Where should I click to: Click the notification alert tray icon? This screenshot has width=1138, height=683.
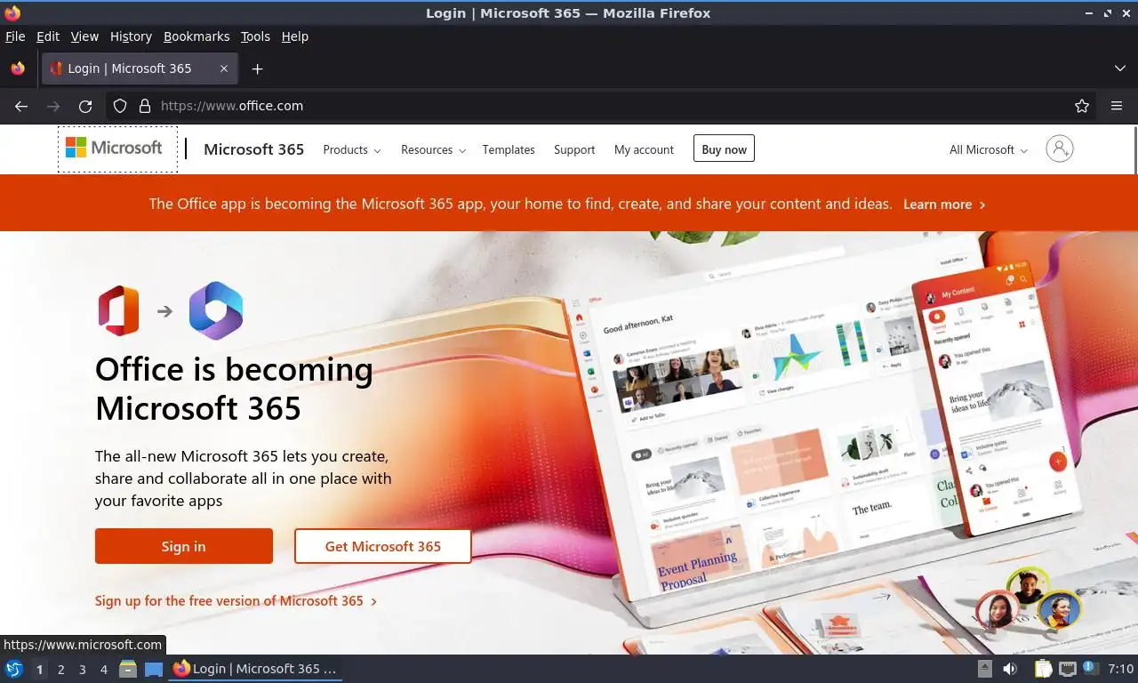[x=1090, y=669]
